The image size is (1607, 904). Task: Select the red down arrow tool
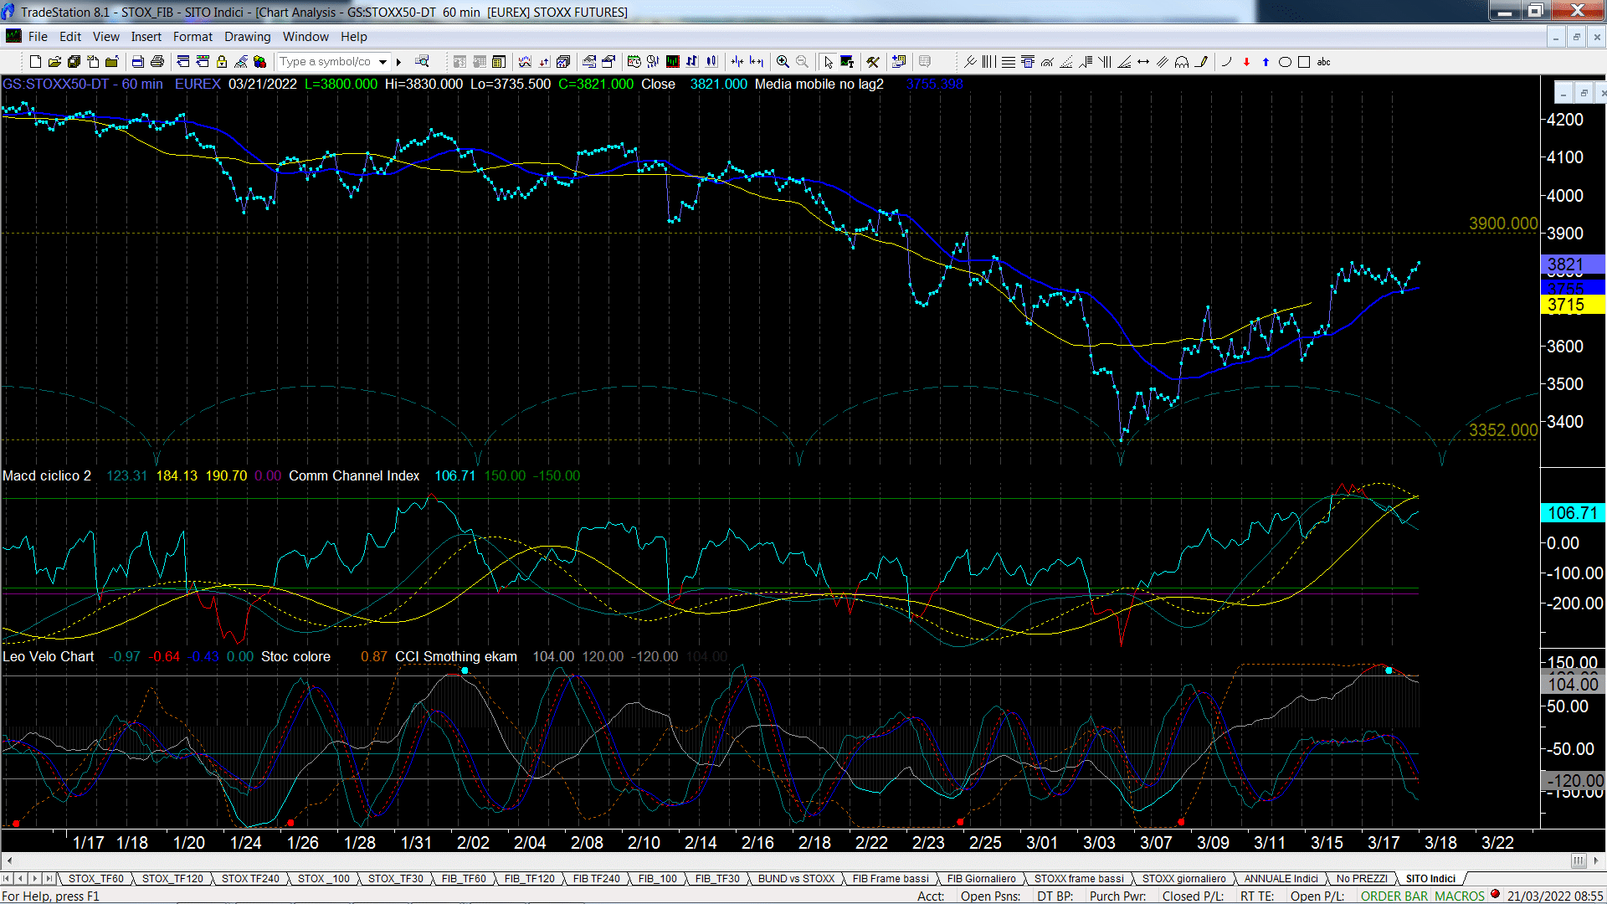click(1246, 61)
